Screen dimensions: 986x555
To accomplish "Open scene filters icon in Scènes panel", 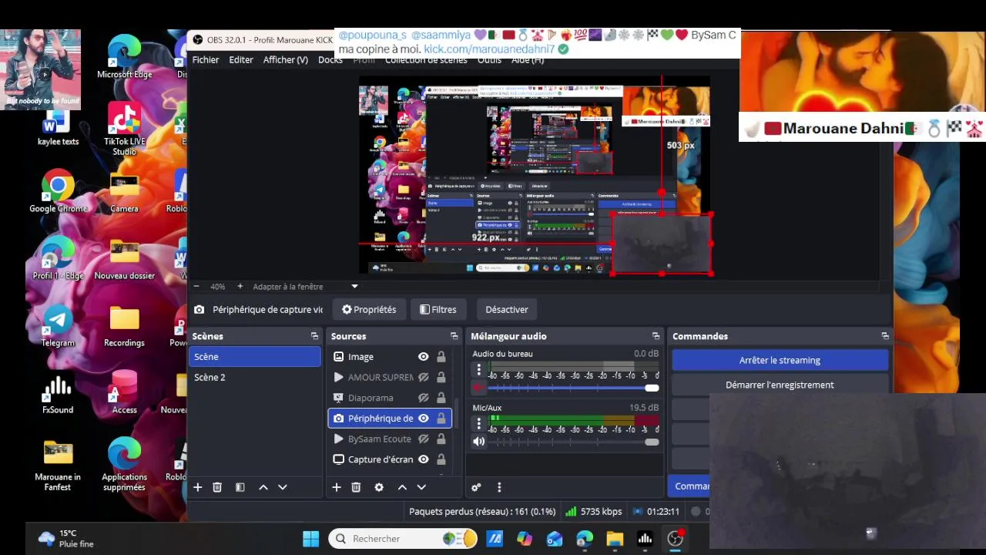I will [240, 487].
